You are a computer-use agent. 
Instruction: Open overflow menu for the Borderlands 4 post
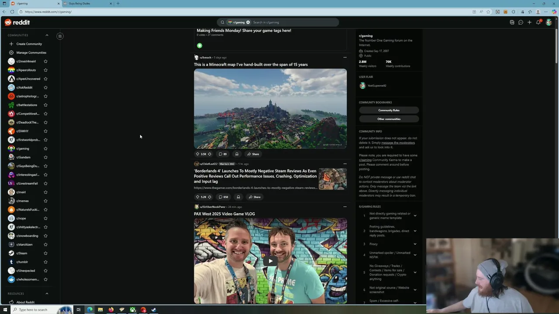point(345,164)
